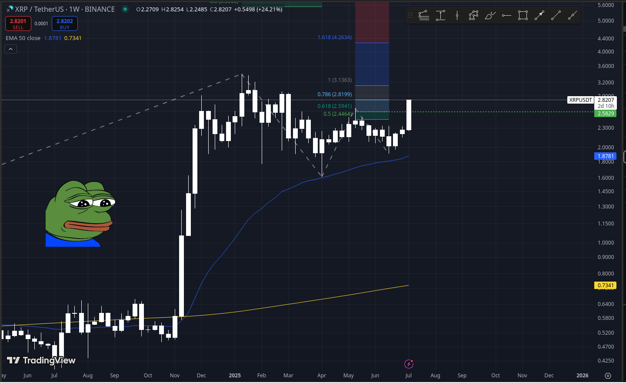Viewport: 626px width, 383px height.
Task: Select the rectangle drawing tool
Action: pos(523,16)
